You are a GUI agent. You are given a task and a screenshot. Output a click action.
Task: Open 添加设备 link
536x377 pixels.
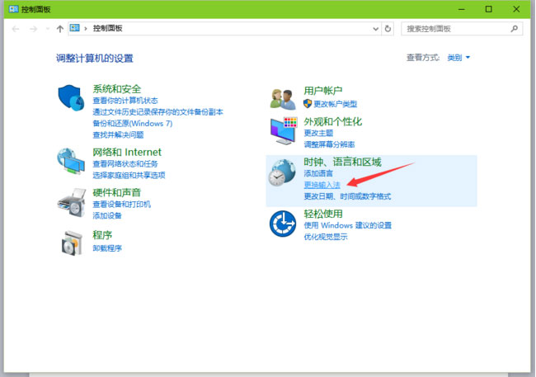point(107,215)
